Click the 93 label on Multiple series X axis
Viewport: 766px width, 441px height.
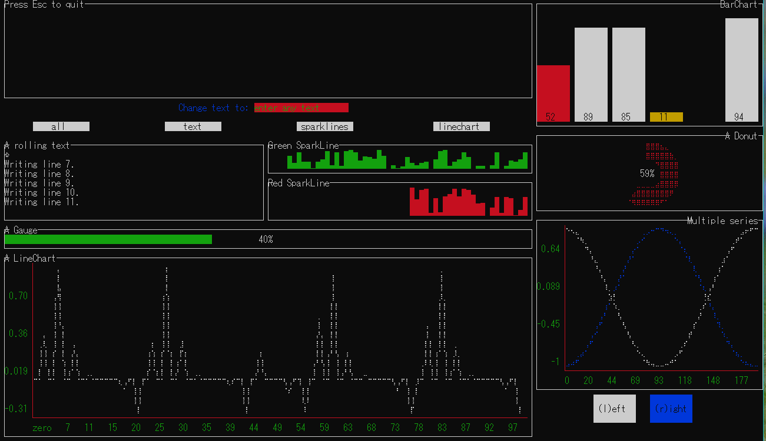[659, 380]
